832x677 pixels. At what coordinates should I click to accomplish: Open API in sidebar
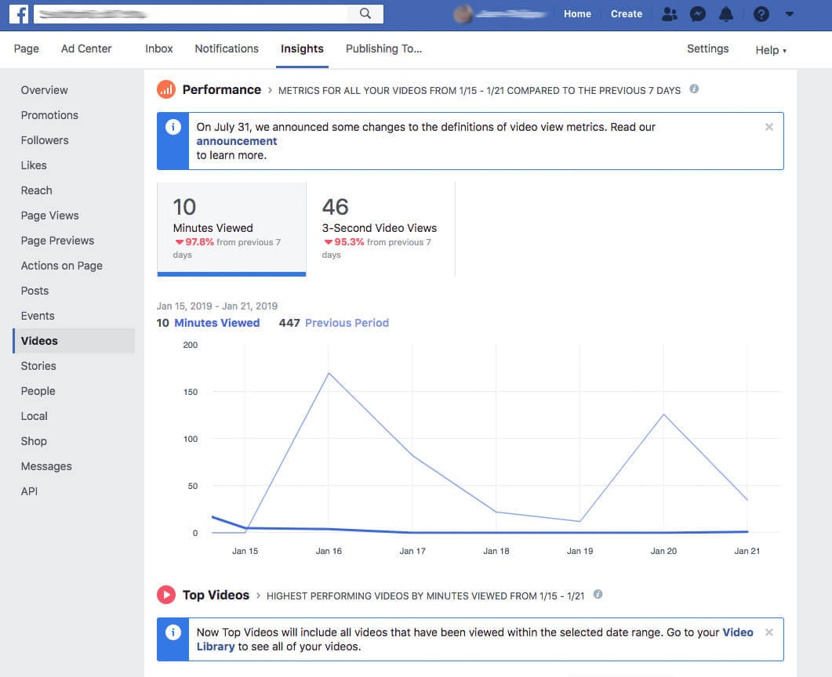point(29,491)
